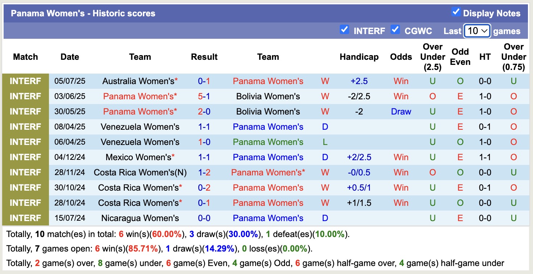
Task: Click the Panama Women's Historic scores title
Action: 83,13
